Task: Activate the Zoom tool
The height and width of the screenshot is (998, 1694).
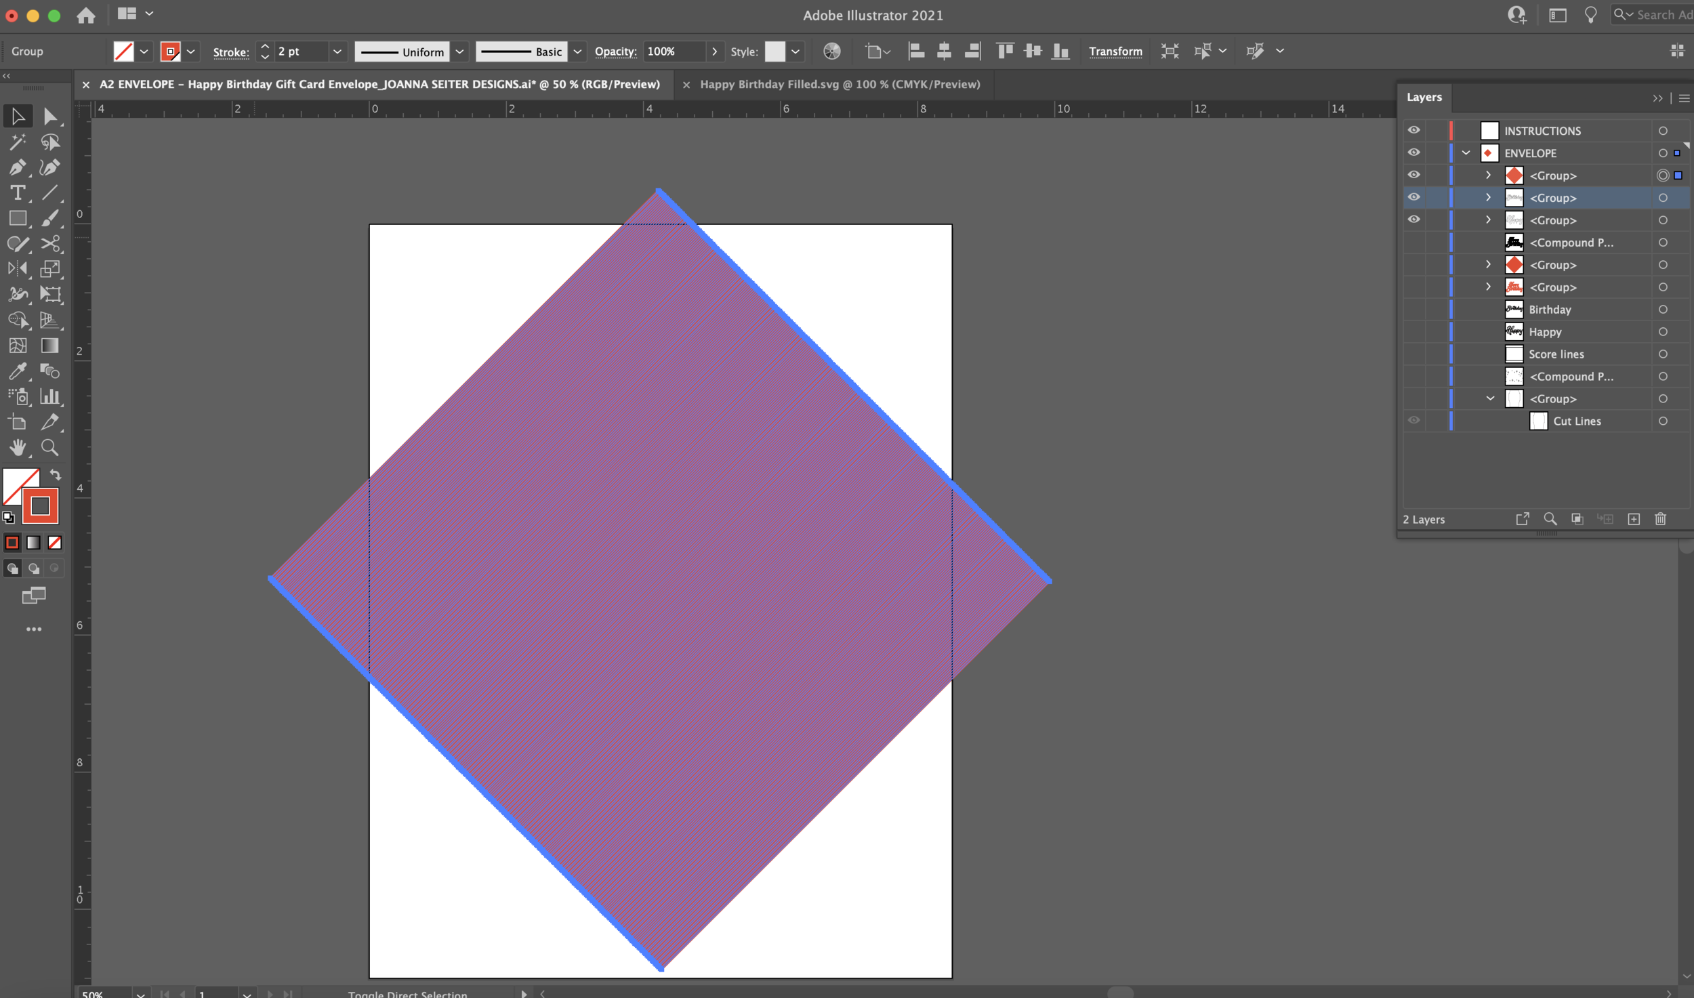Action: [49, 447]
